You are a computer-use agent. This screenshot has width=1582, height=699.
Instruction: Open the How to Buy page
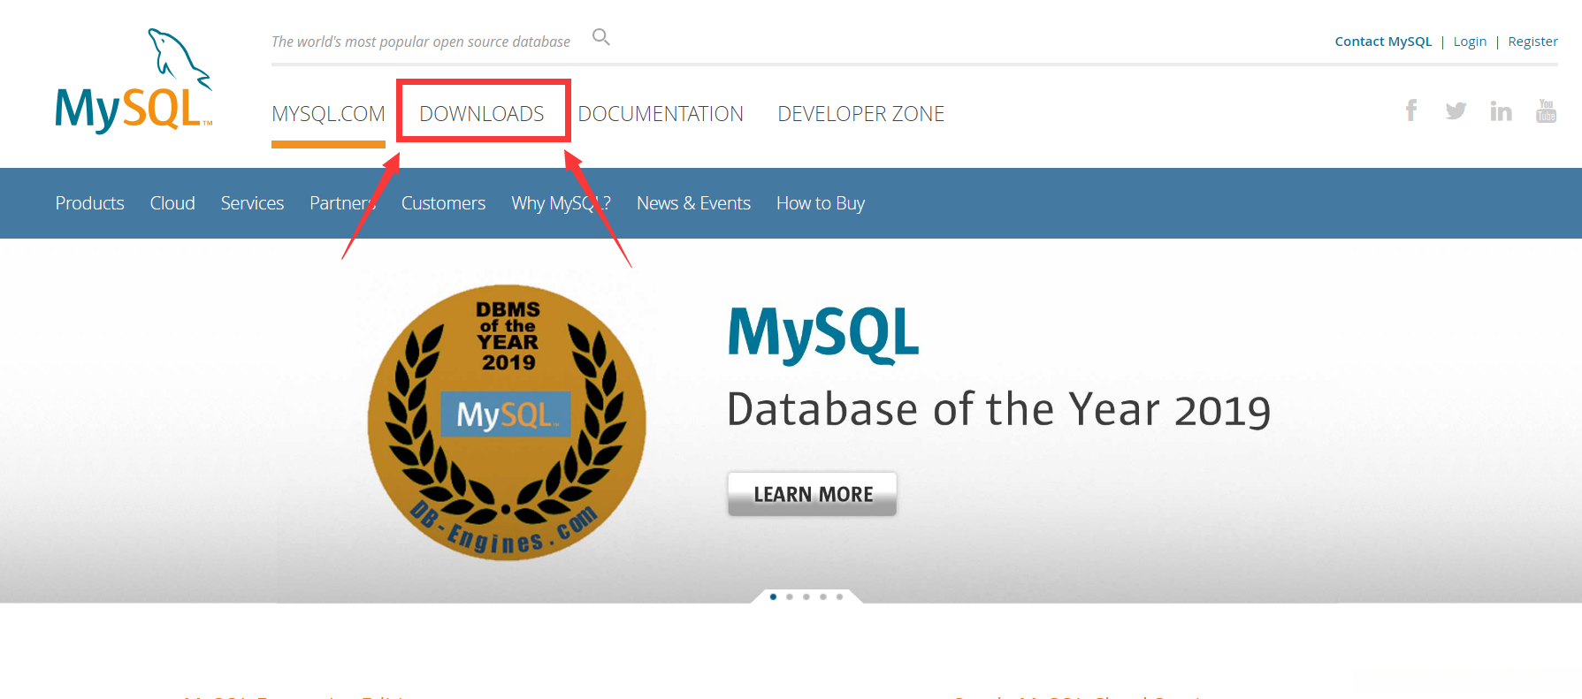tap(821, 204)
